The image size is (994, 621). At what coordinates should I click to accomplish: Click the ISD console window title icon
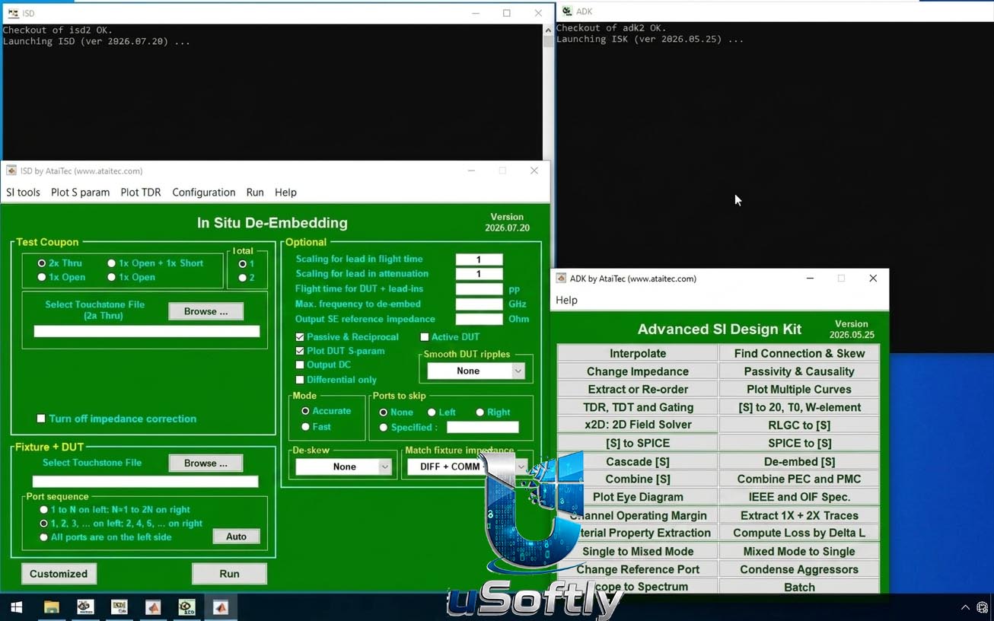tap(13, 13)
